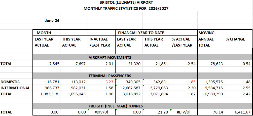The width and height of the screenshot is (253, 116).
Task: Select domestic this year value 113,012
Action: [74, 82]
